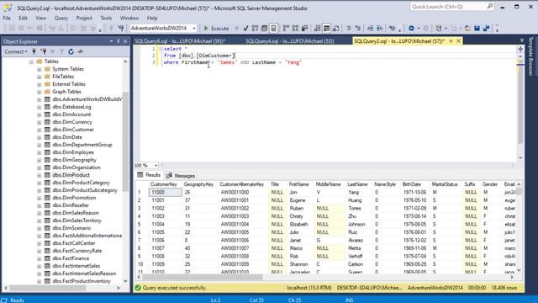Switch to SQLQuery4.sql tab
This screenshot has height=303, width=538.
[x=290, y=41]
